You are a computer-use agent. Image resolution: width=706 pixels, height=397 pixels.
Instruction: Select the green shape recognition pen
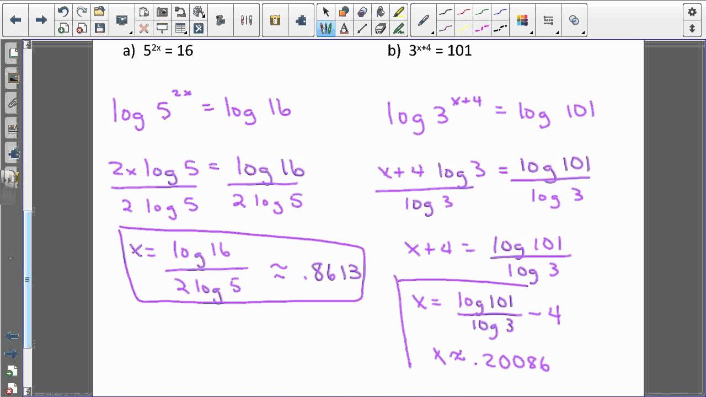[x=398, y=28]
